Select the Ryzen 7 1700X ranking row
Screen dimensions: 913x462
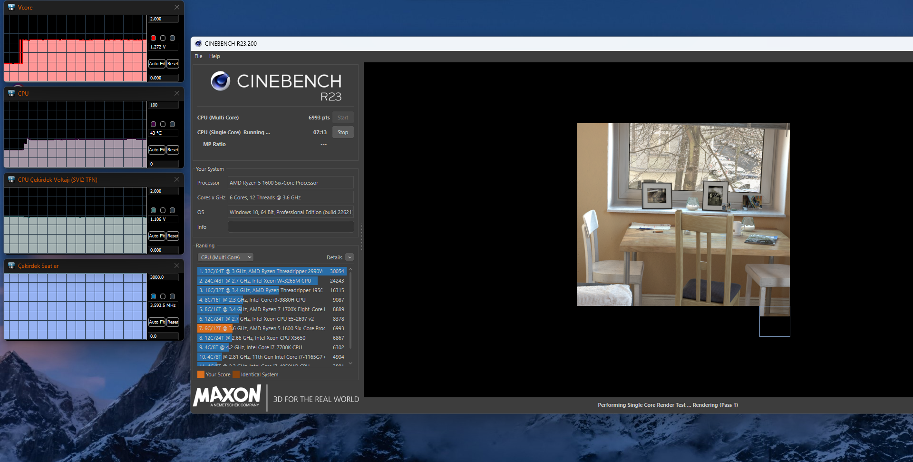[272, 309]
